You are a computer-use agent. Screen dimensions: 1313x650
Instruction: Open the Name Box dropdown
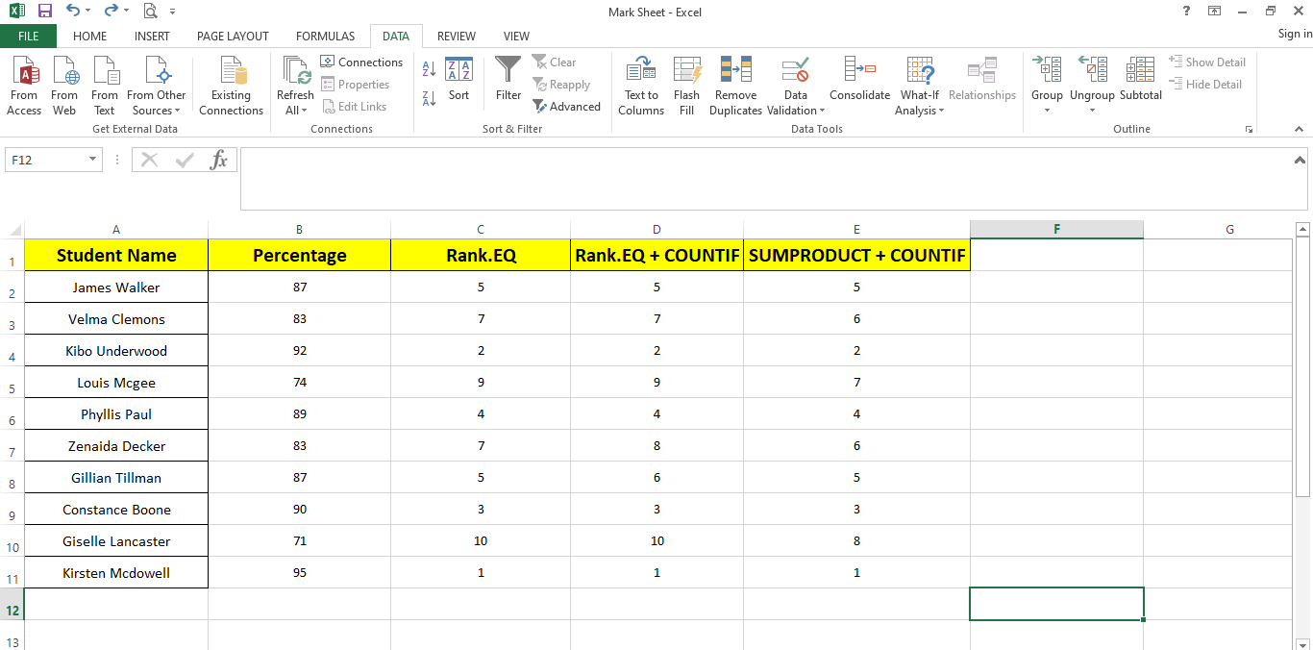tap(92, 159)
